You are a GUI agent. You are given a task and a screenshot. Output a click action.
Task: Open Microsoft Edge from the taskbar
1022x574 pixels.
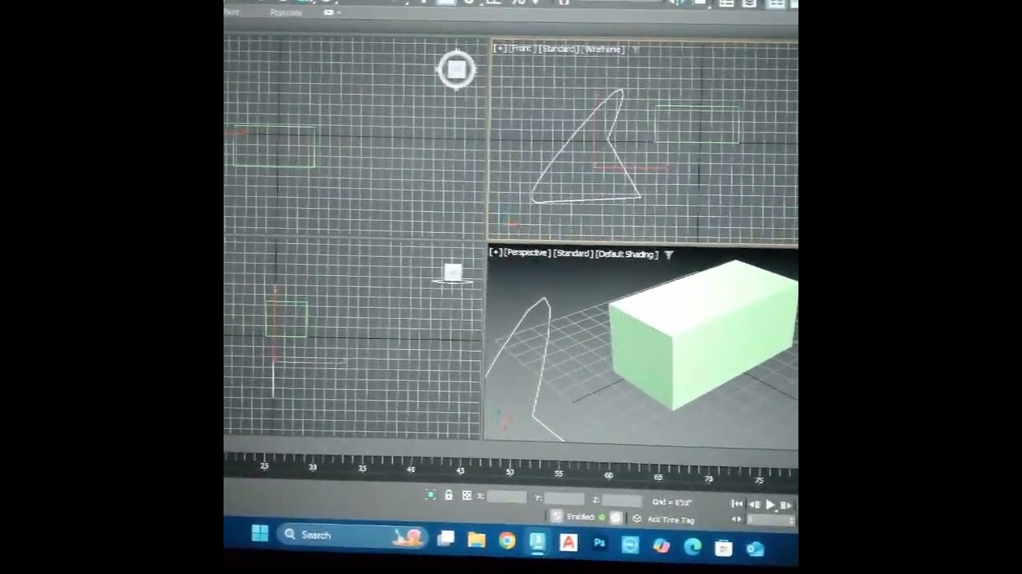pyautogui.click(x=692, y=547)
